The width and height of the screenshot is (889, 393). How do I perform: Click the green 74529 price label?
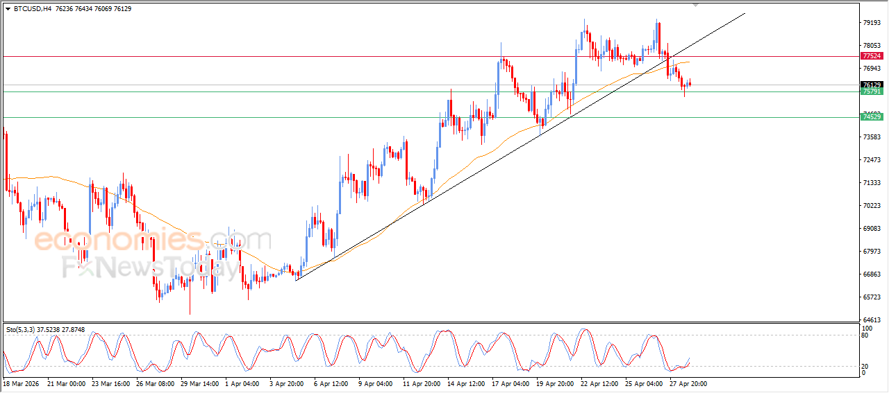point(871,117)
